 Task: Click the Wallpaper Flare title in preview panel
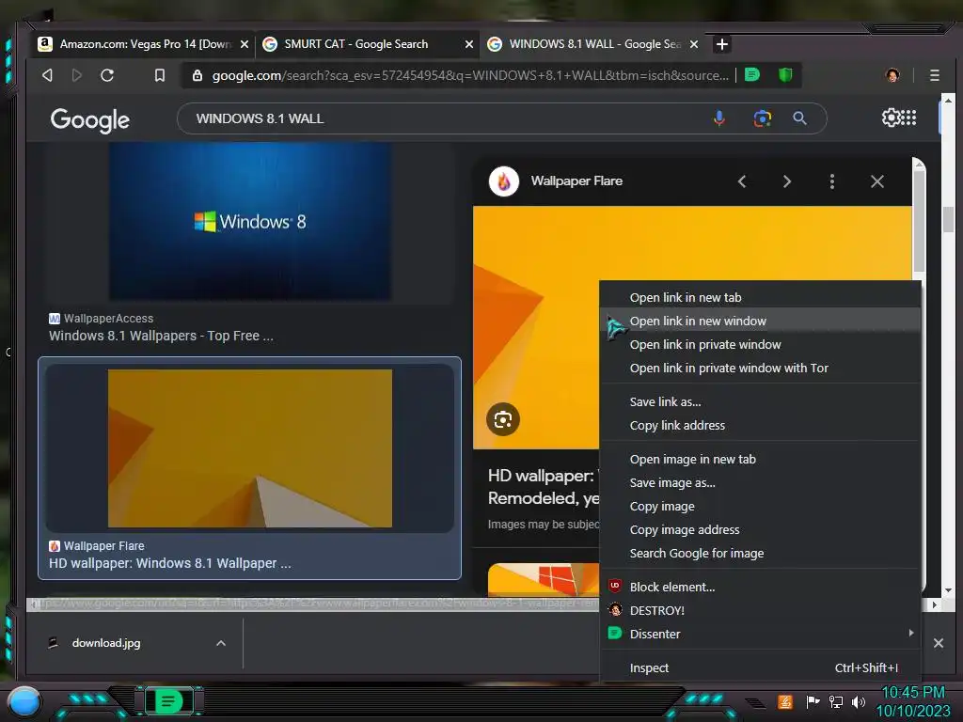click(576, 181)
